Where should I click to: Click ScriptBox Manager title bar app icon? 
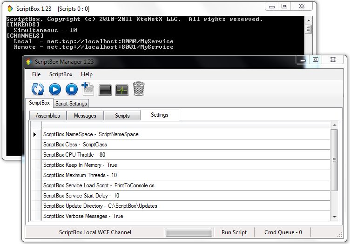click(x=28, y=62)
